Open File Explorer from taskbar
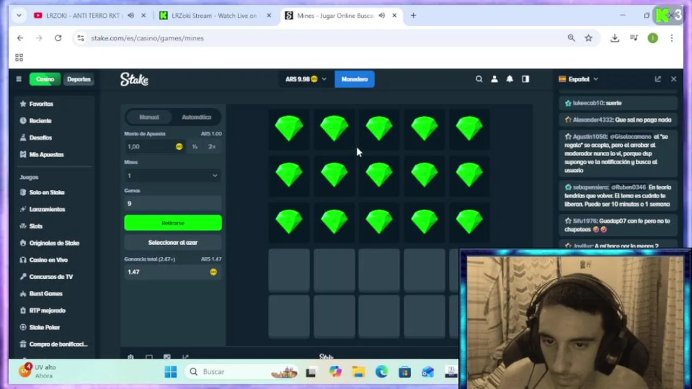Image resolution: width=692 pixels, height=389 pixels. 358,372
